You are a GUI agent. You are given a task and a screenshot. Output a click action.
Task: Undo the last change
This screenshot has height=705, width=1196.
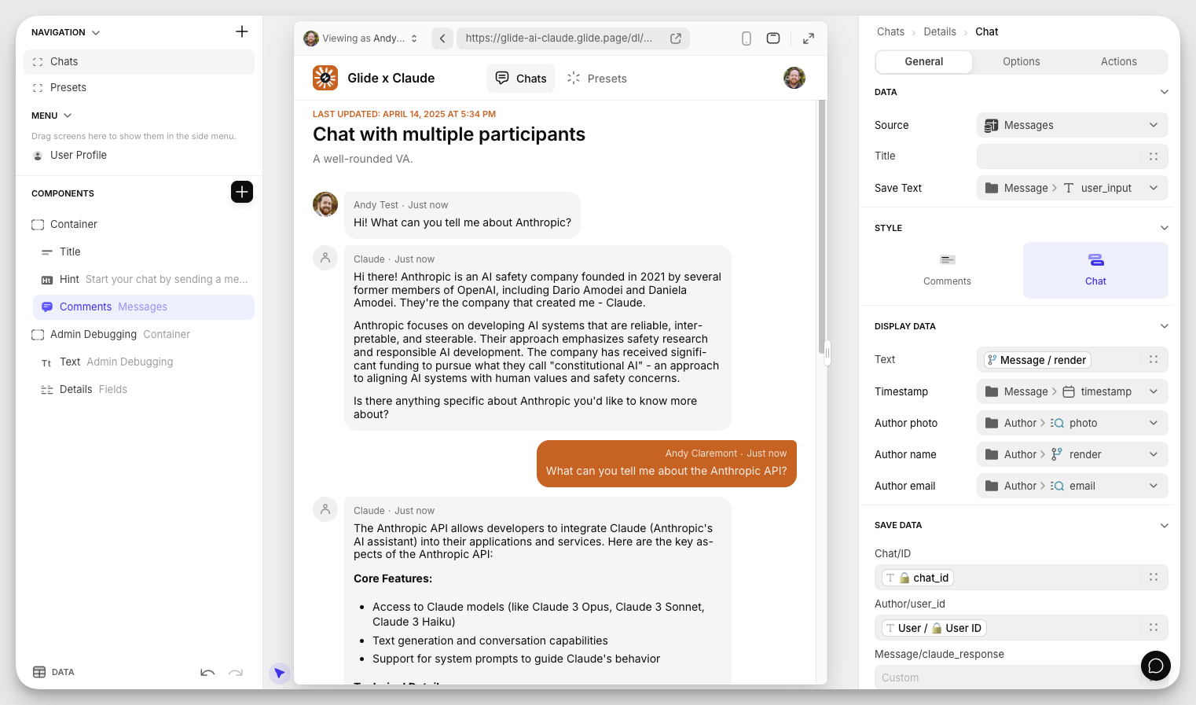pyautogui.click(x=207, y=673)
